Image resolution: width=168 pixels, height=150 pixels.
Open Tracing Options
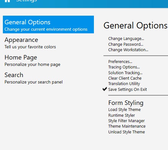click(124, 67)
